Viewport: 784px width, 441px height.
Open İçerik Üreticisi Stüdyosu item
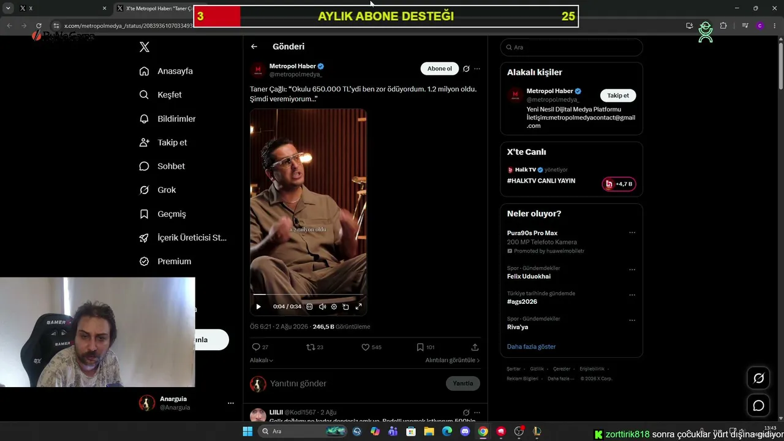(183, 238)
